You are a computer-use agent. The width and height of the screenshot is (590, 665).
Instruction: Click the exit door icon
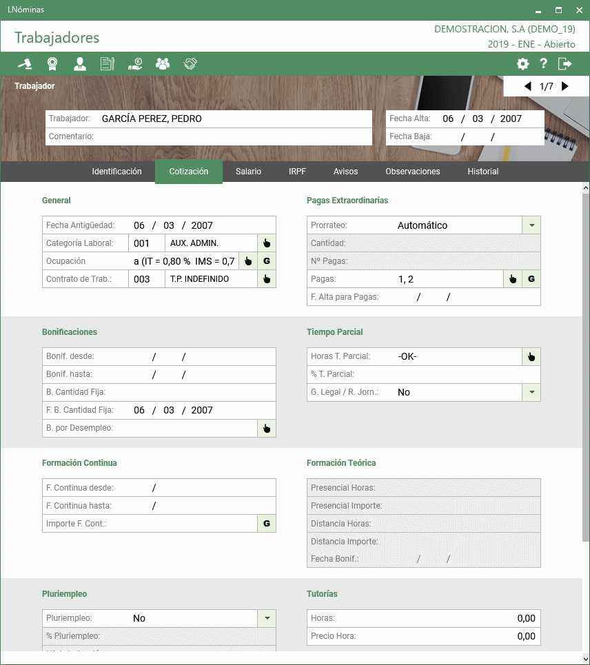click(565, 64)
